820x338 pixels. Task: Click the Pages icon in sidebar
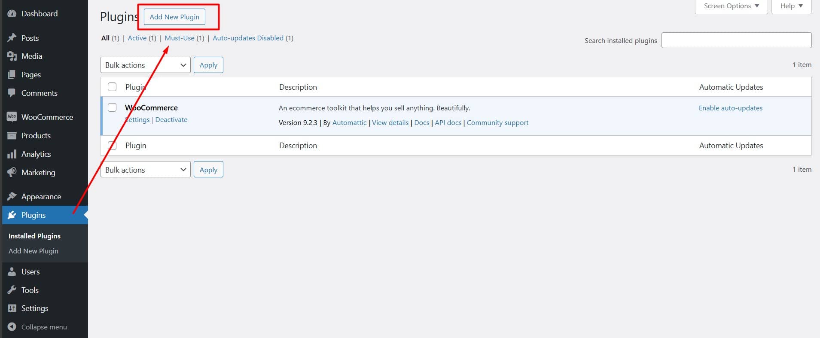coord(12,75)
